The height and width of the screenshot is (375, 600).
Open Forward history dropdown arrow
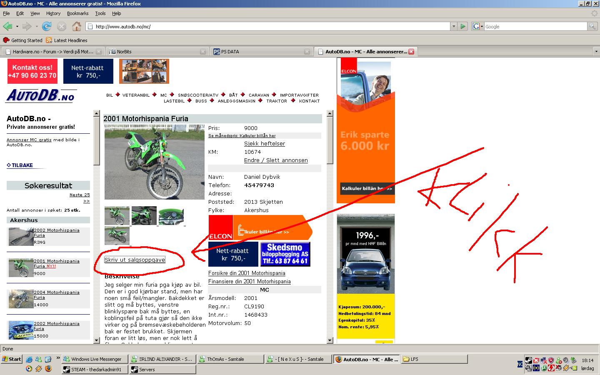click(37, 27)
